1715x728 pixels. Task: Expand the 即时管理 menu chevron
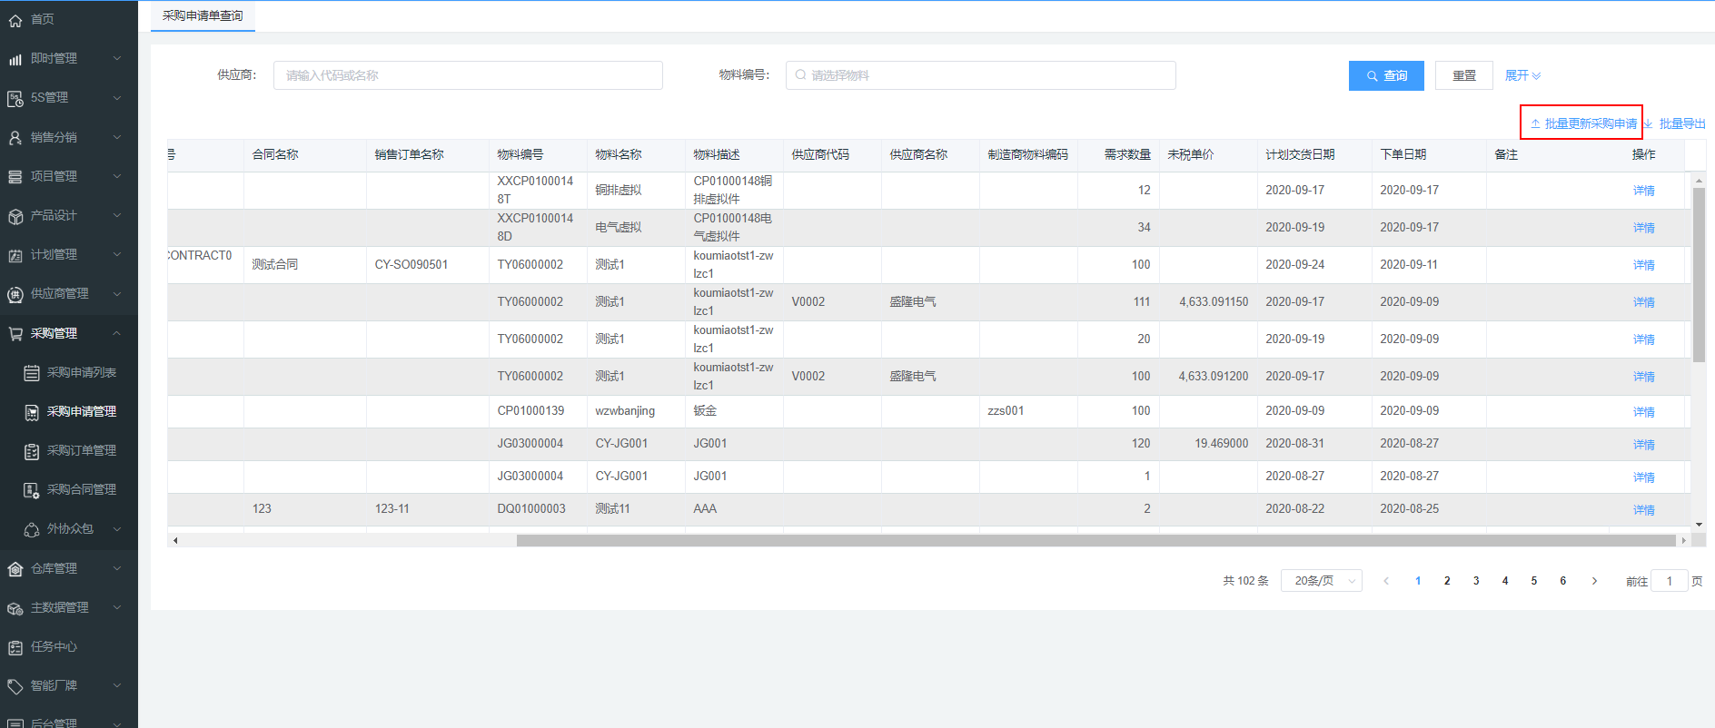pyautogui.click(x=117, y=59)
